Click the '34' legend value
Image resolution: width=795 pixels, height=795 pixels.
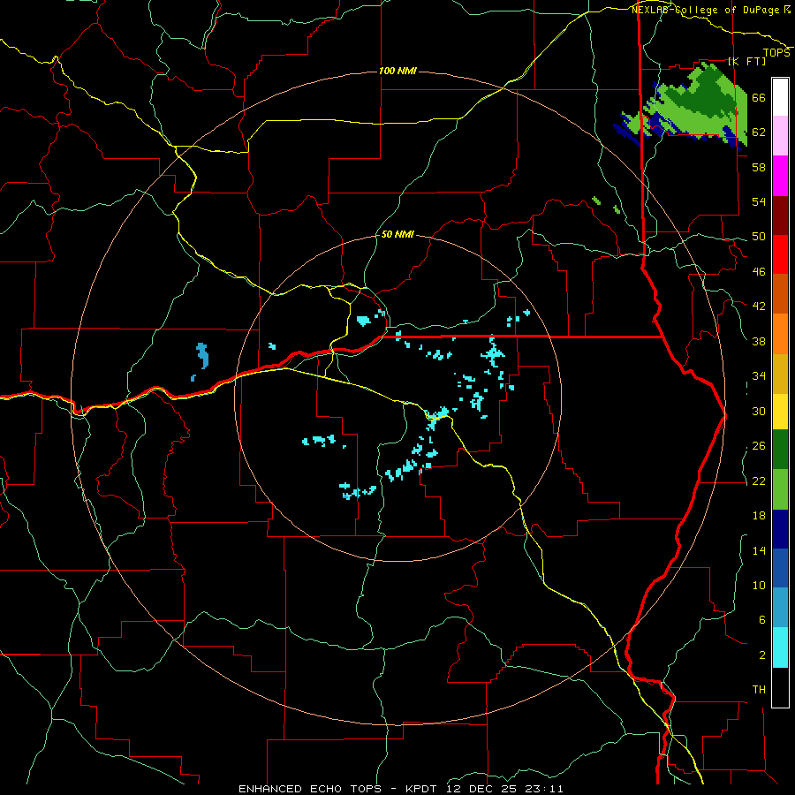pos(759,376)
